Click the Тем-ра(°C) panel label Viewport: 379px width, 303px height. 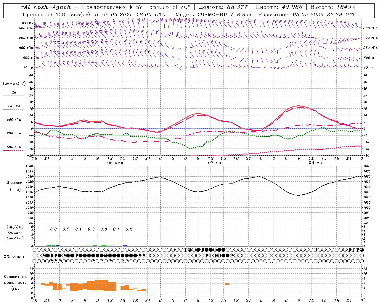[14, 84]
